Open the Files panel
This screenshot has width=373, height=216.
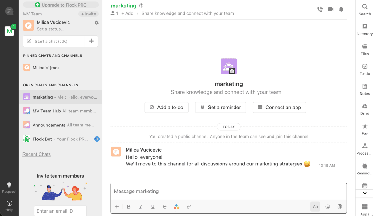pos(365,49)
